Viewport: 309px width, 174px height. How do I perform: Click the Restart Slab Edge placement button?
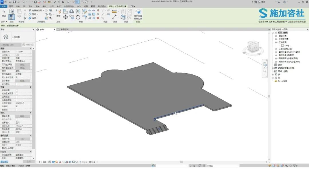(138, 14)
